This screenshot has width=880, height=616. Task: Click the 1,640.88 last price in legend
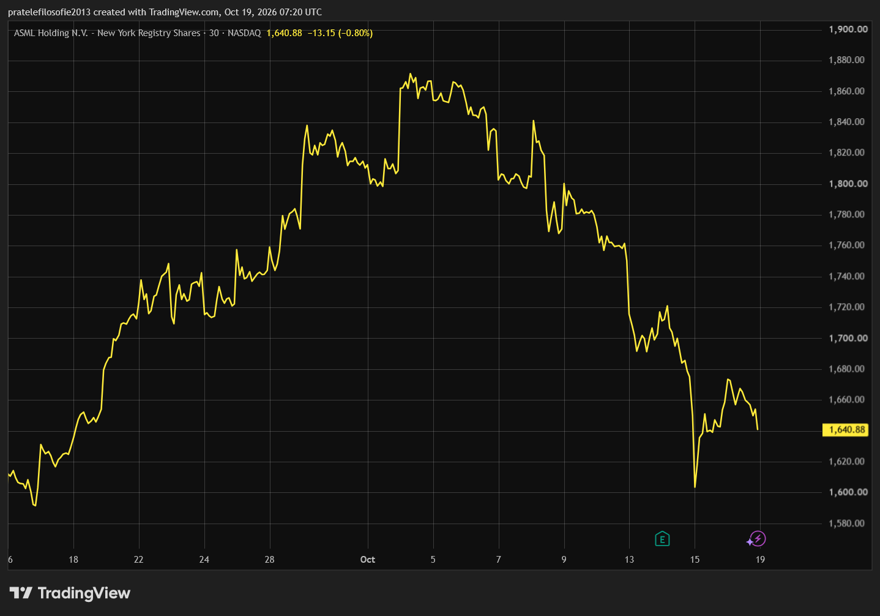285,33
